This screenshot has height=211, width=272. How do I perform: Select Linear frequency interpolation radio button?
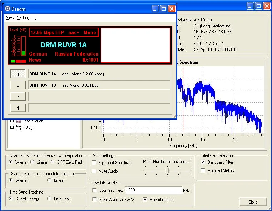32,162
